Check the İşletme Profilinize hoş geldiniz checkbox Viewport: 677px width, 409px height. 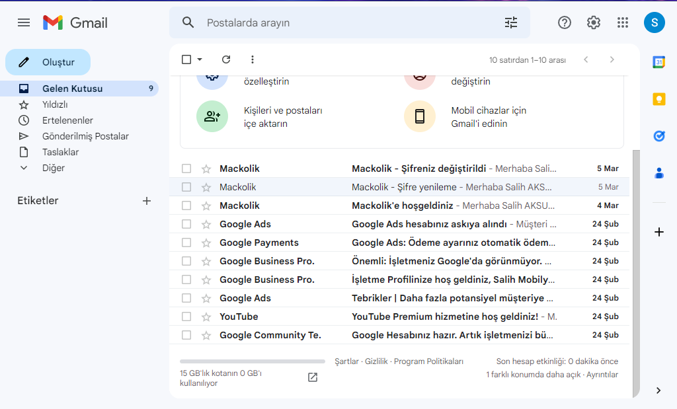pyautogui.click(x=186, y=280)
